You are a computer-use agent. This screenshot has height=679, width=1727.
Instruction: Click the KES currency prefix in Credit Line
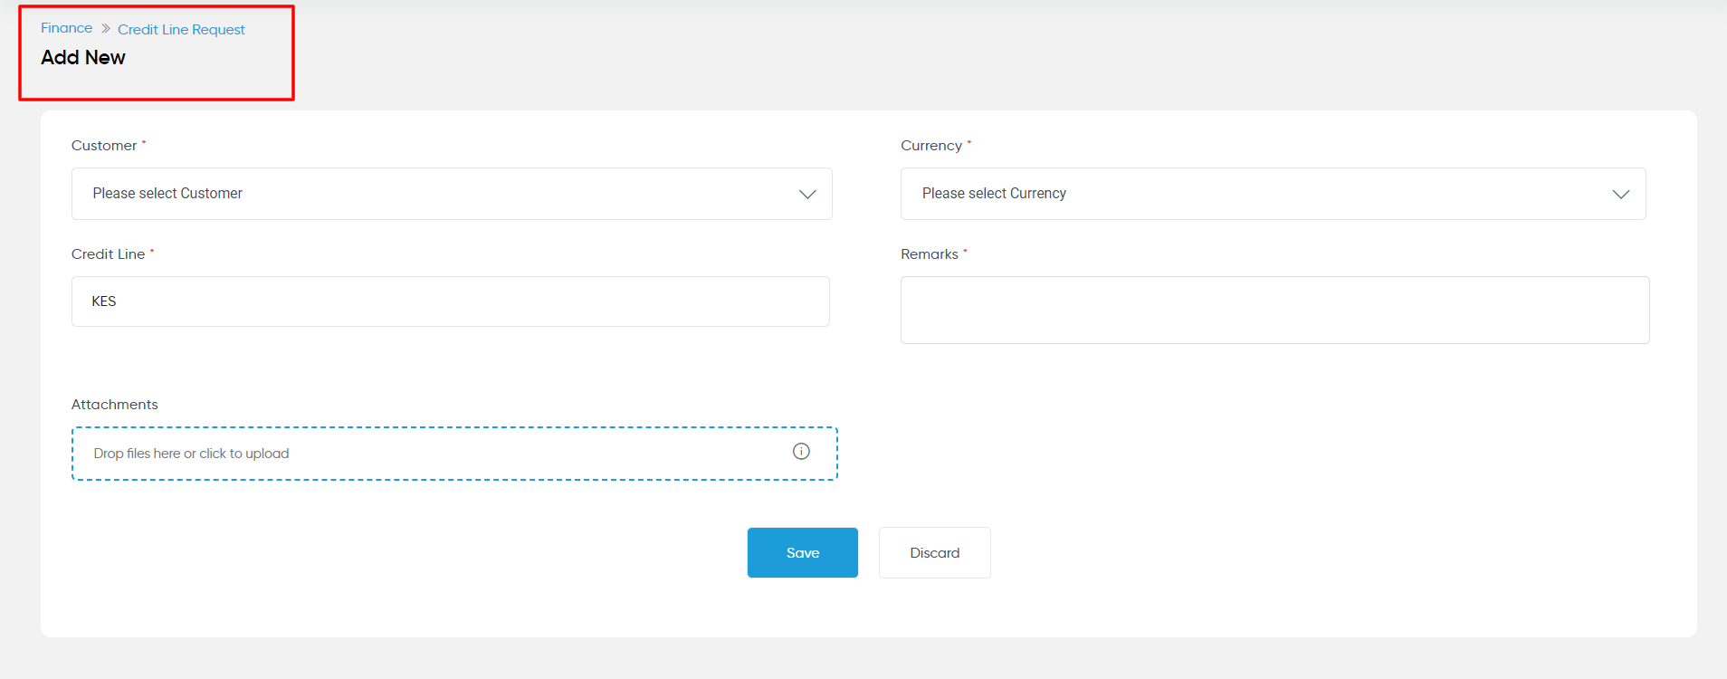point(104,301)
